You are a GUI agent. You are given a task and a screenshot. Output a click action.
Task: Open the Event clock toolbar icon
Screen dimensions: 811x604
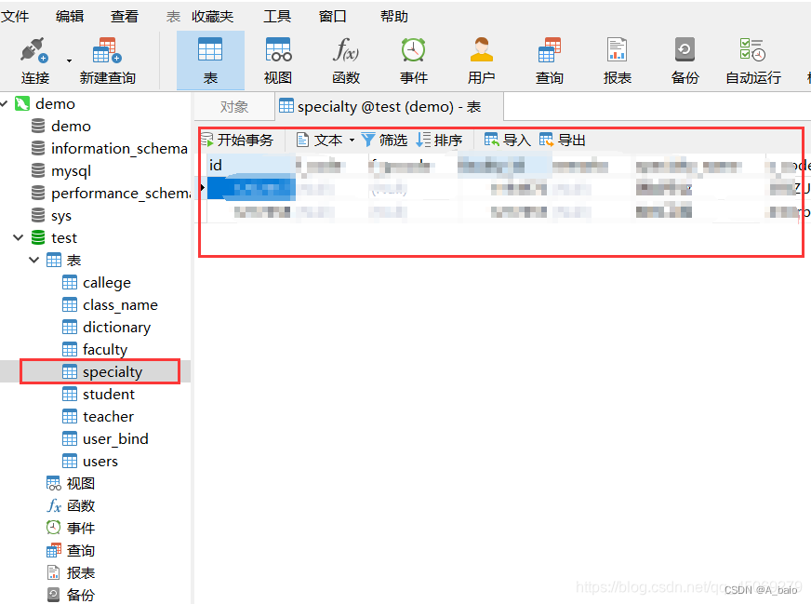tap(413, 50)
